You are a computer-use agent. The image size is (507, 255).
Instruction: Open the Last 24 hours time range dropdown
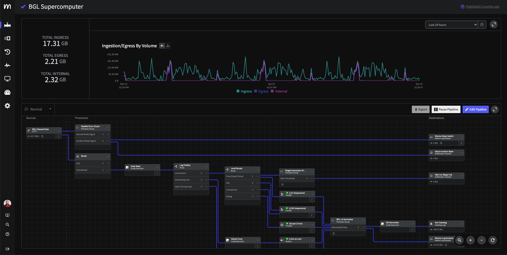pos(451,25)
